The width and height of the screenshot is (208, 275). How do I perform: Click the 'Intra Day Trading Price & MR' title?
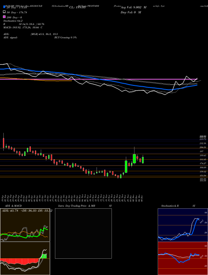[x=77, y=206]
